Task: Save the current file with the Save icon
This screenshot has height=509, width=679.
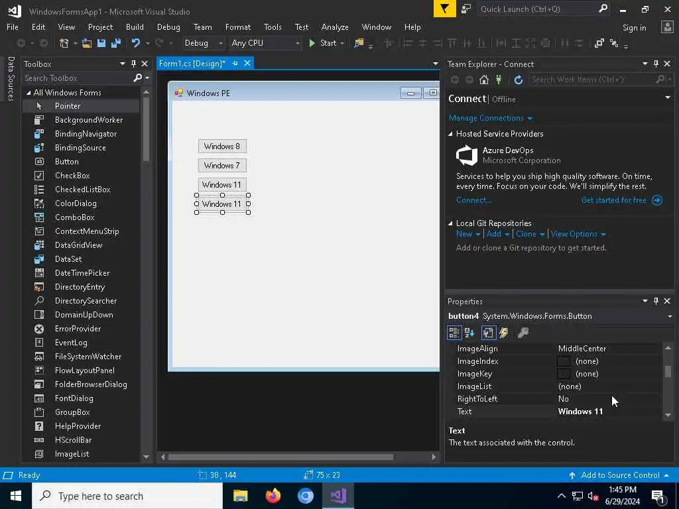Action: click(101, 43)
